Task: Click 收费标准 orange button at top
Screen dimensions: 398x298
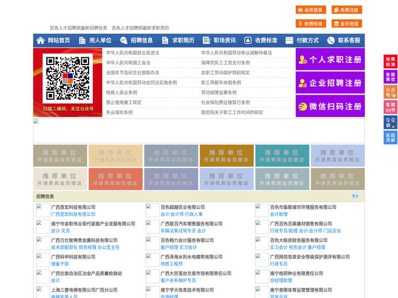Action: click(311, 24)
